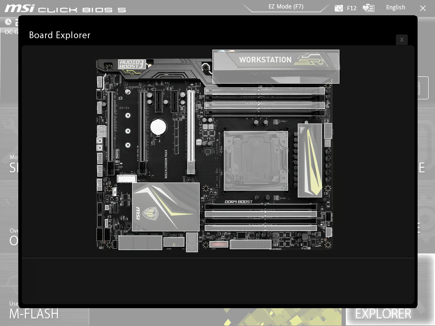
Task: Select the chipset heatsink with MSI shield logo
Action: coord(166,207)
